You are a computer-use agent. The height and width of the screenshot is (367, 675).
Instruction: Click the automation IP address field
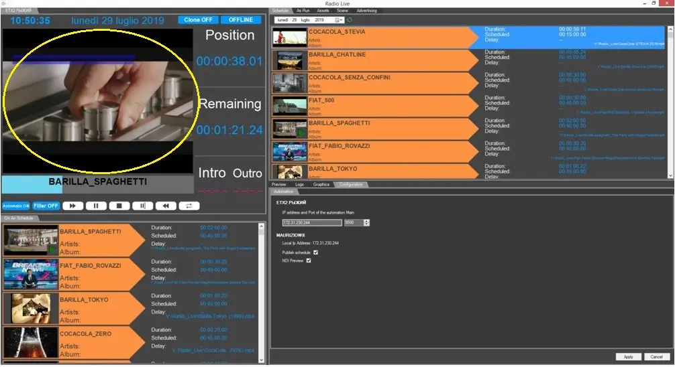(312, 222)
